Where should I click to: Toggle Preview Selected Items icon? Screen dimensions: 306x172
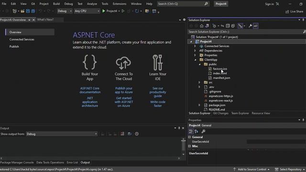tap(256, 26)
